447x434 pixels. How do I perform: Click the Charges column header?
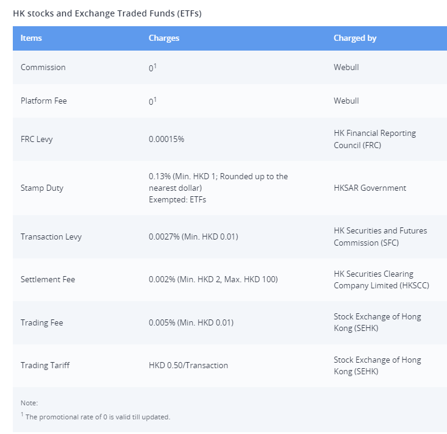coord(164,38)
